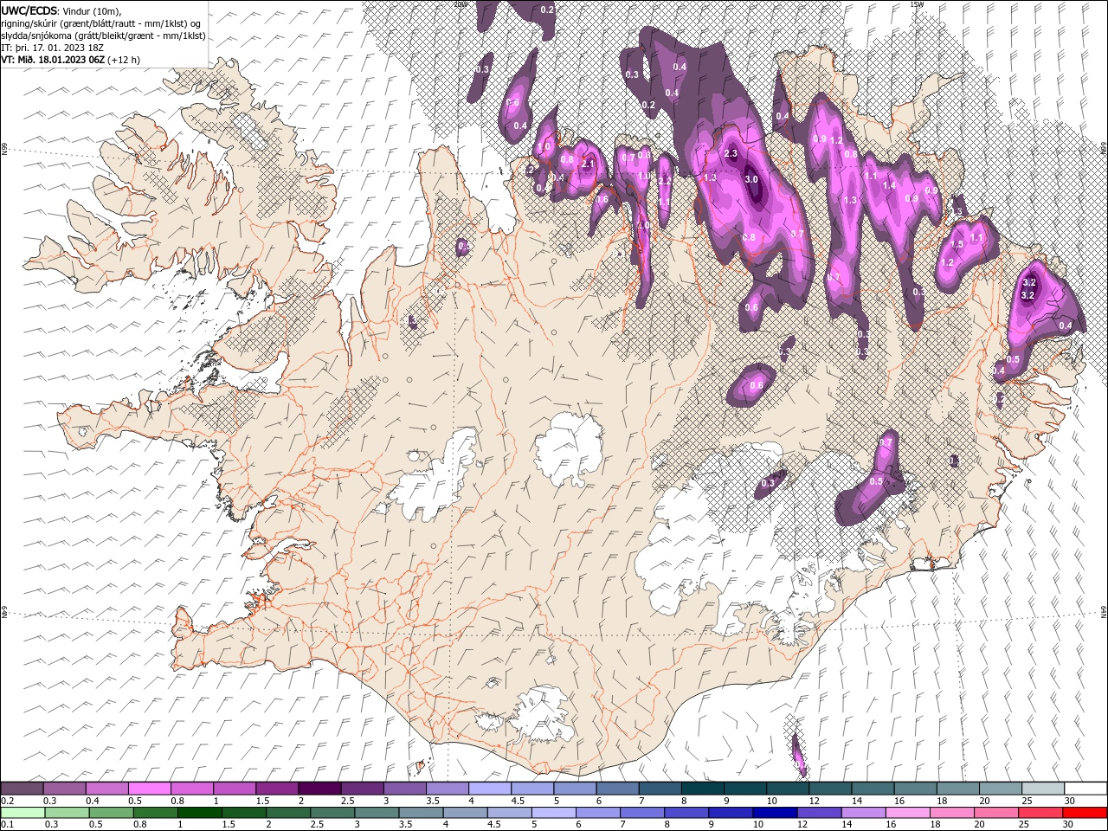
Task: Select the darkest green swatch at 1 in the lower legend
Action: tap(200, 813)
